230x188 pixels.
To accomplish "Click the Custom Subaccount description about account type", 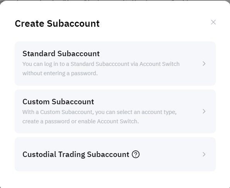I will tap(99, 117).
